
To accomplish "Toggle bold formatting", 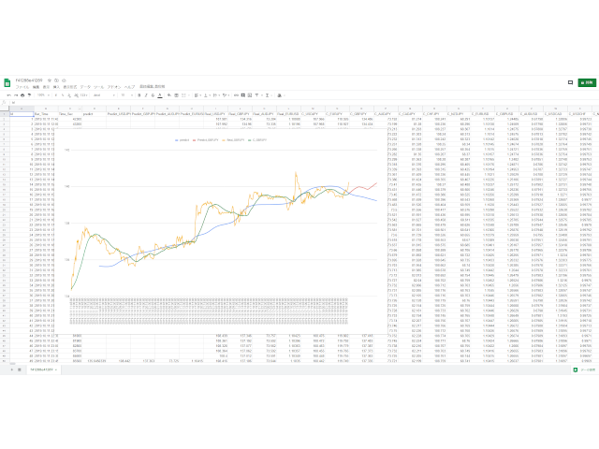I will click(x=139, y=95).
